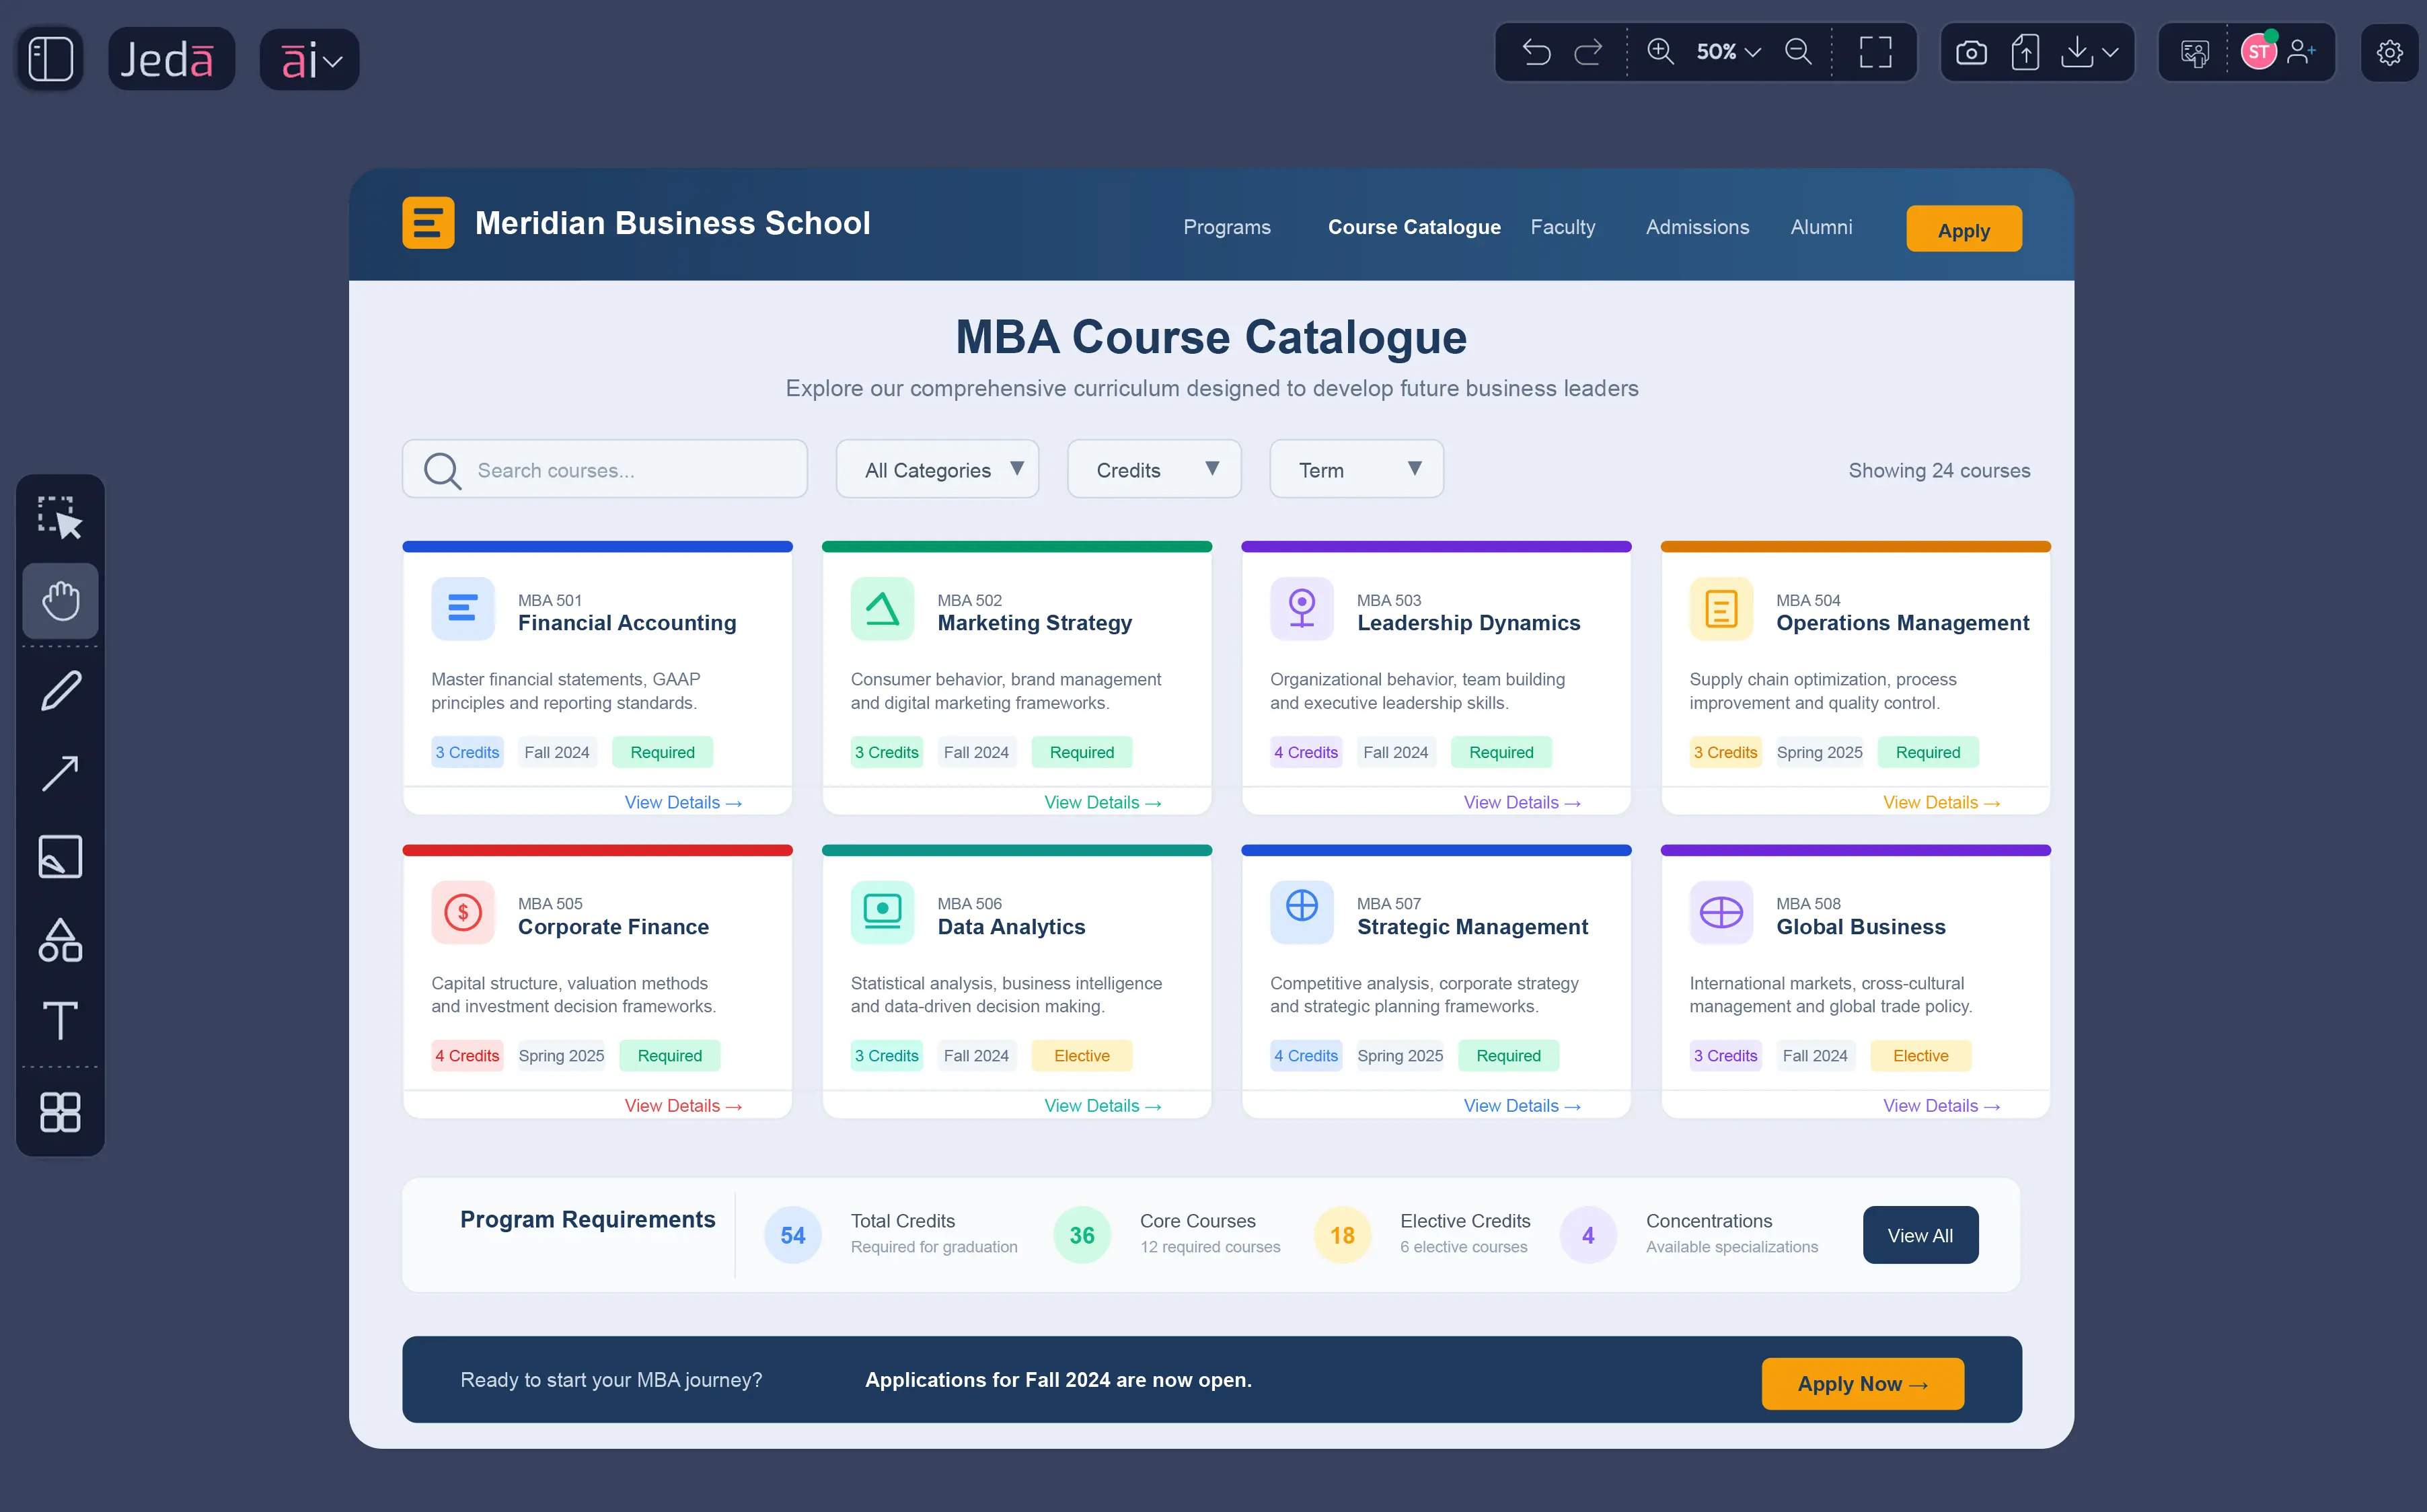This screenshot has height=1512, width=2427.
Task: Click the search courses input field
Action: point(604,469)
